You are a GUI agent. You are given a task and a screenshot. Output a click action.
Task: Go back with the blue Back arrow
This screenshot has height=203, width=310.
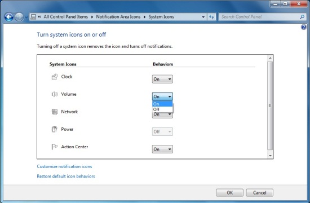point(9,17)
